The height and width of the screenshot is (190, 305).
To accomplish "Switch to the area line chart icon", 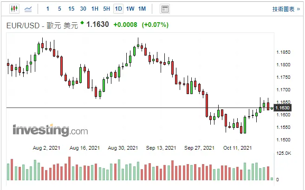I will 28,9.
